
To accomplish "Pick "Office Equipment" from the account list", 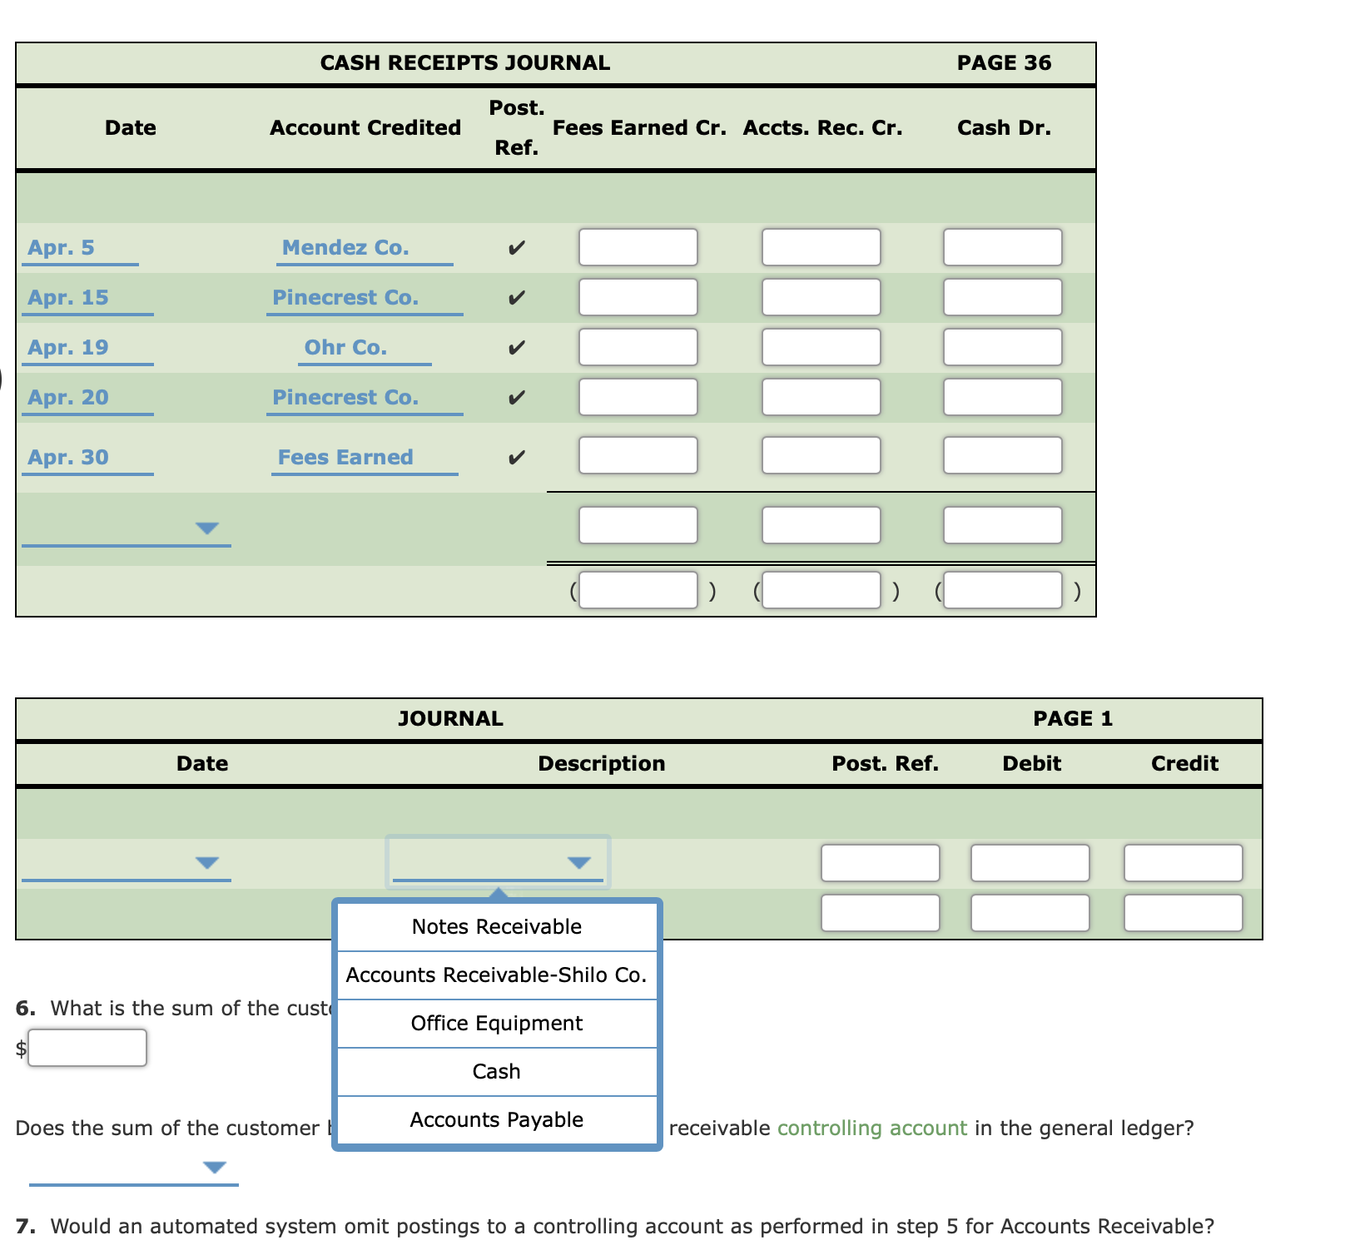I will tap(497, 1023).
